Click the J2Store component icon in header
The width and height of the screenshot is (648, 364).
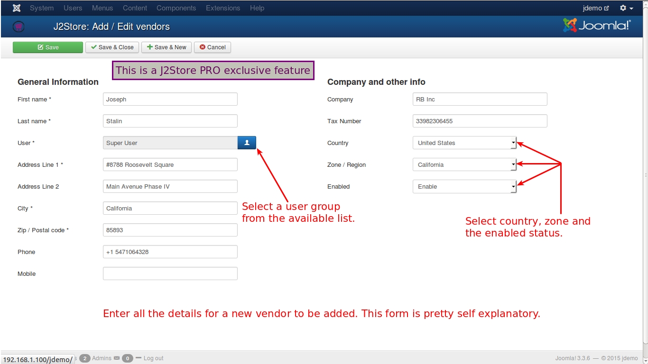[x=19, y=27]
